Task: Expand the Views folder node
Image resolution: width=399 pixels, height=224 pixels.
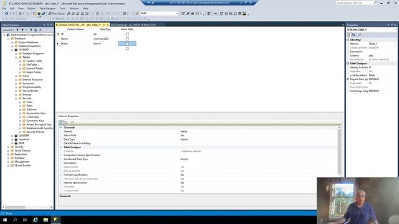Action: click(16, 76)
